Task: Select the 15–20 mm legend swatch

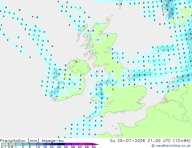Action: (x=47, y=144)
